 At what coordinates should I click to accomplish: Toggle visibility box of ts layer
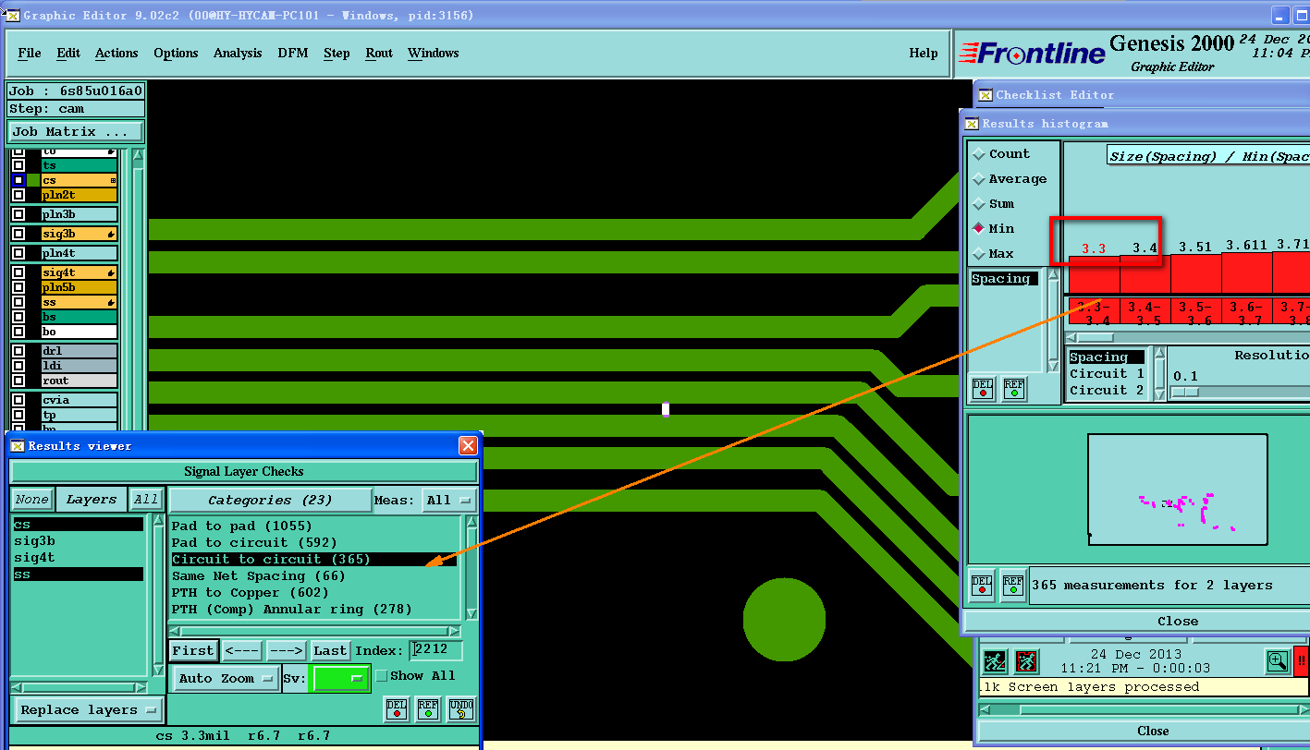coord(18,165)
